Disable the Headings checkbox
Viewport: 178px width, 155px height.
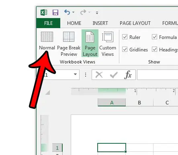[x=154, y=49]
